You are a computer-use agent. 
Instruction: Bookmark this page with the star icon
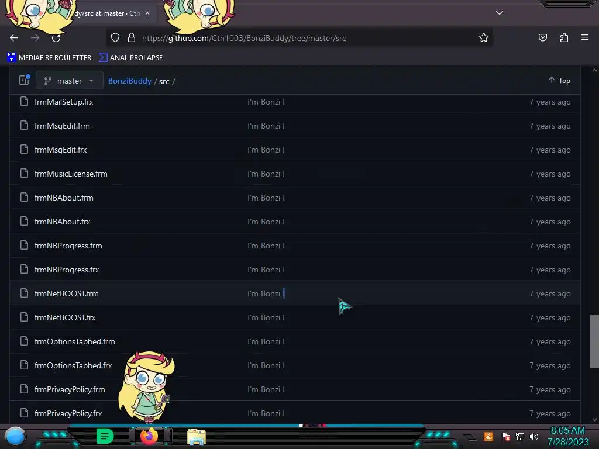(x=484, y=37)
